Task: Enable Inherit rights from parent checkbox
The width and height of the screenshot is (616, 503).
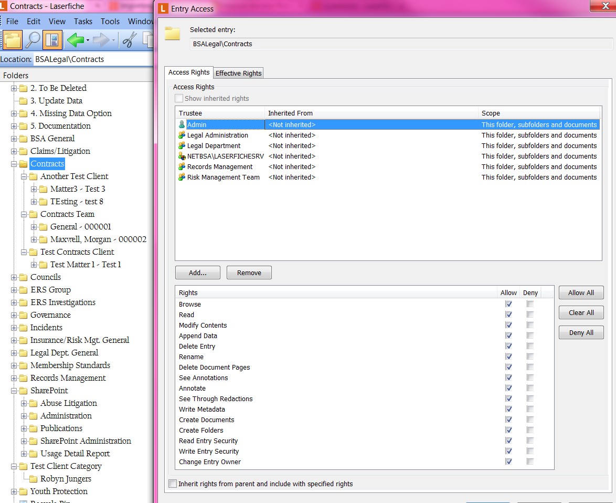Action: coord(173,484)
